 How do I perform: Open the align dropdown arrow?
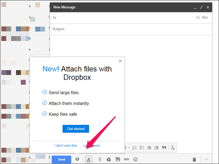[129, 148]
